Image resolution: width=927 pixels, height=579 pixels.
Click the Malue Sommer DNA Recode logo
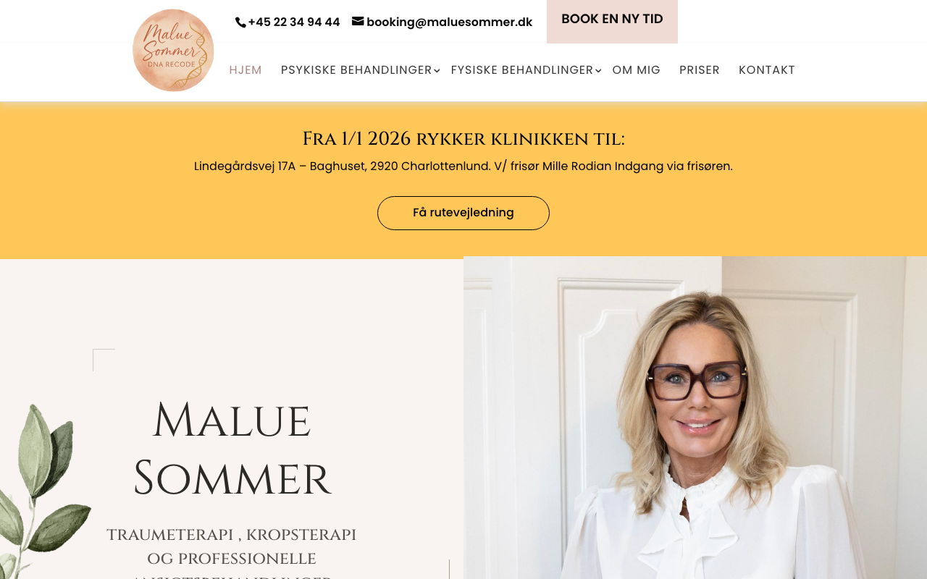(x=173, y=51)
